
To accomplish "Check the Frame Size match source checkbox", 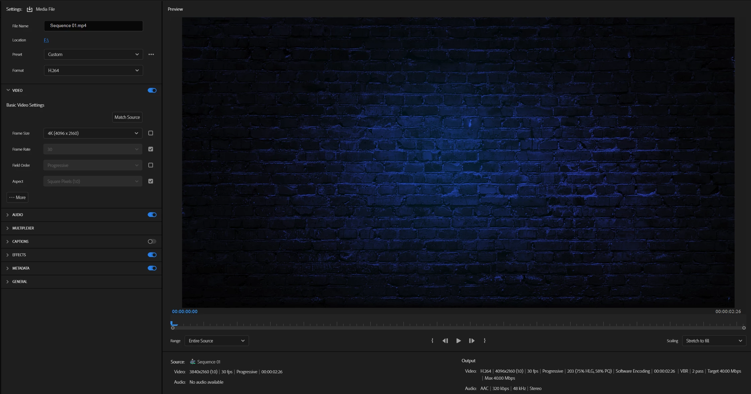I will point(151,133).
